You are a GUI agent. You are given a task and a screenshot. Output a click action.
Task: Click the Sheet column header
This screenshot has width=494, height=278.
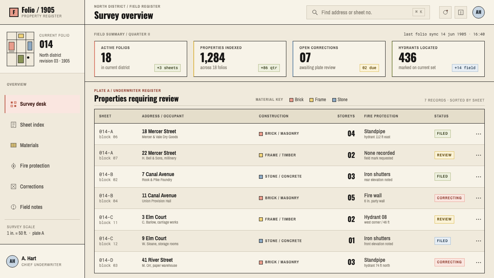point(105,116)
